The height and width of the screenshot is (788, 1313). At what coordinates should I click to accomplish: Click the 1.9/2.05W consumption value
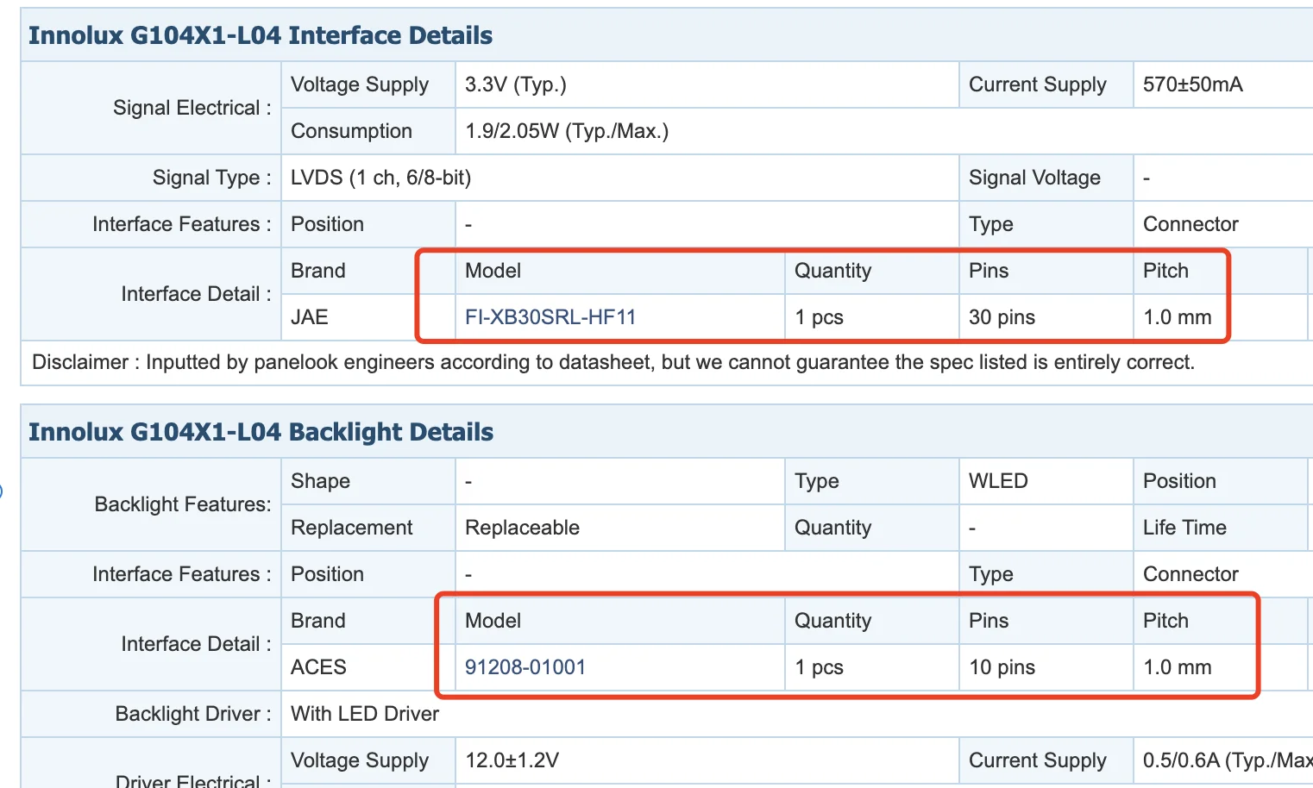click(x=566, y=131)
